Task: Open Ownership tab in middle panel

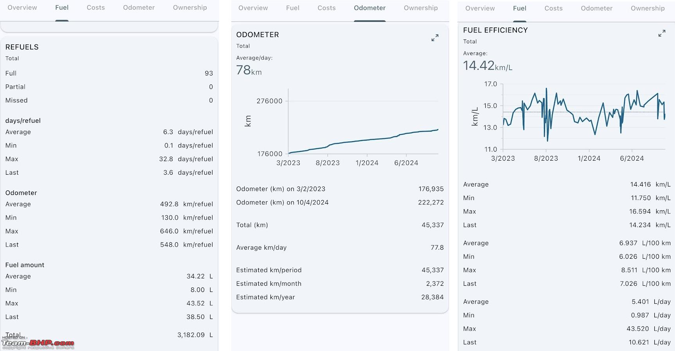Action: pos(421,8)
